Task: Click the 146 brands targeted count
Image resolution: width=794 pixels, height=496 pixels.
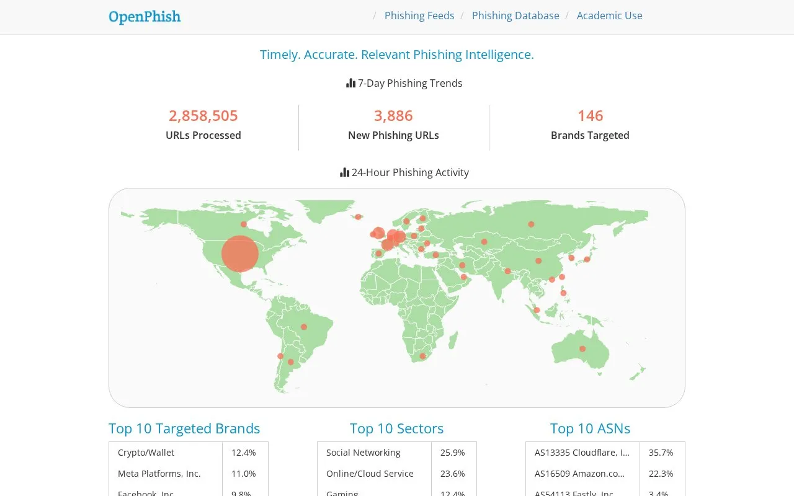Action: tap(591, 116)
